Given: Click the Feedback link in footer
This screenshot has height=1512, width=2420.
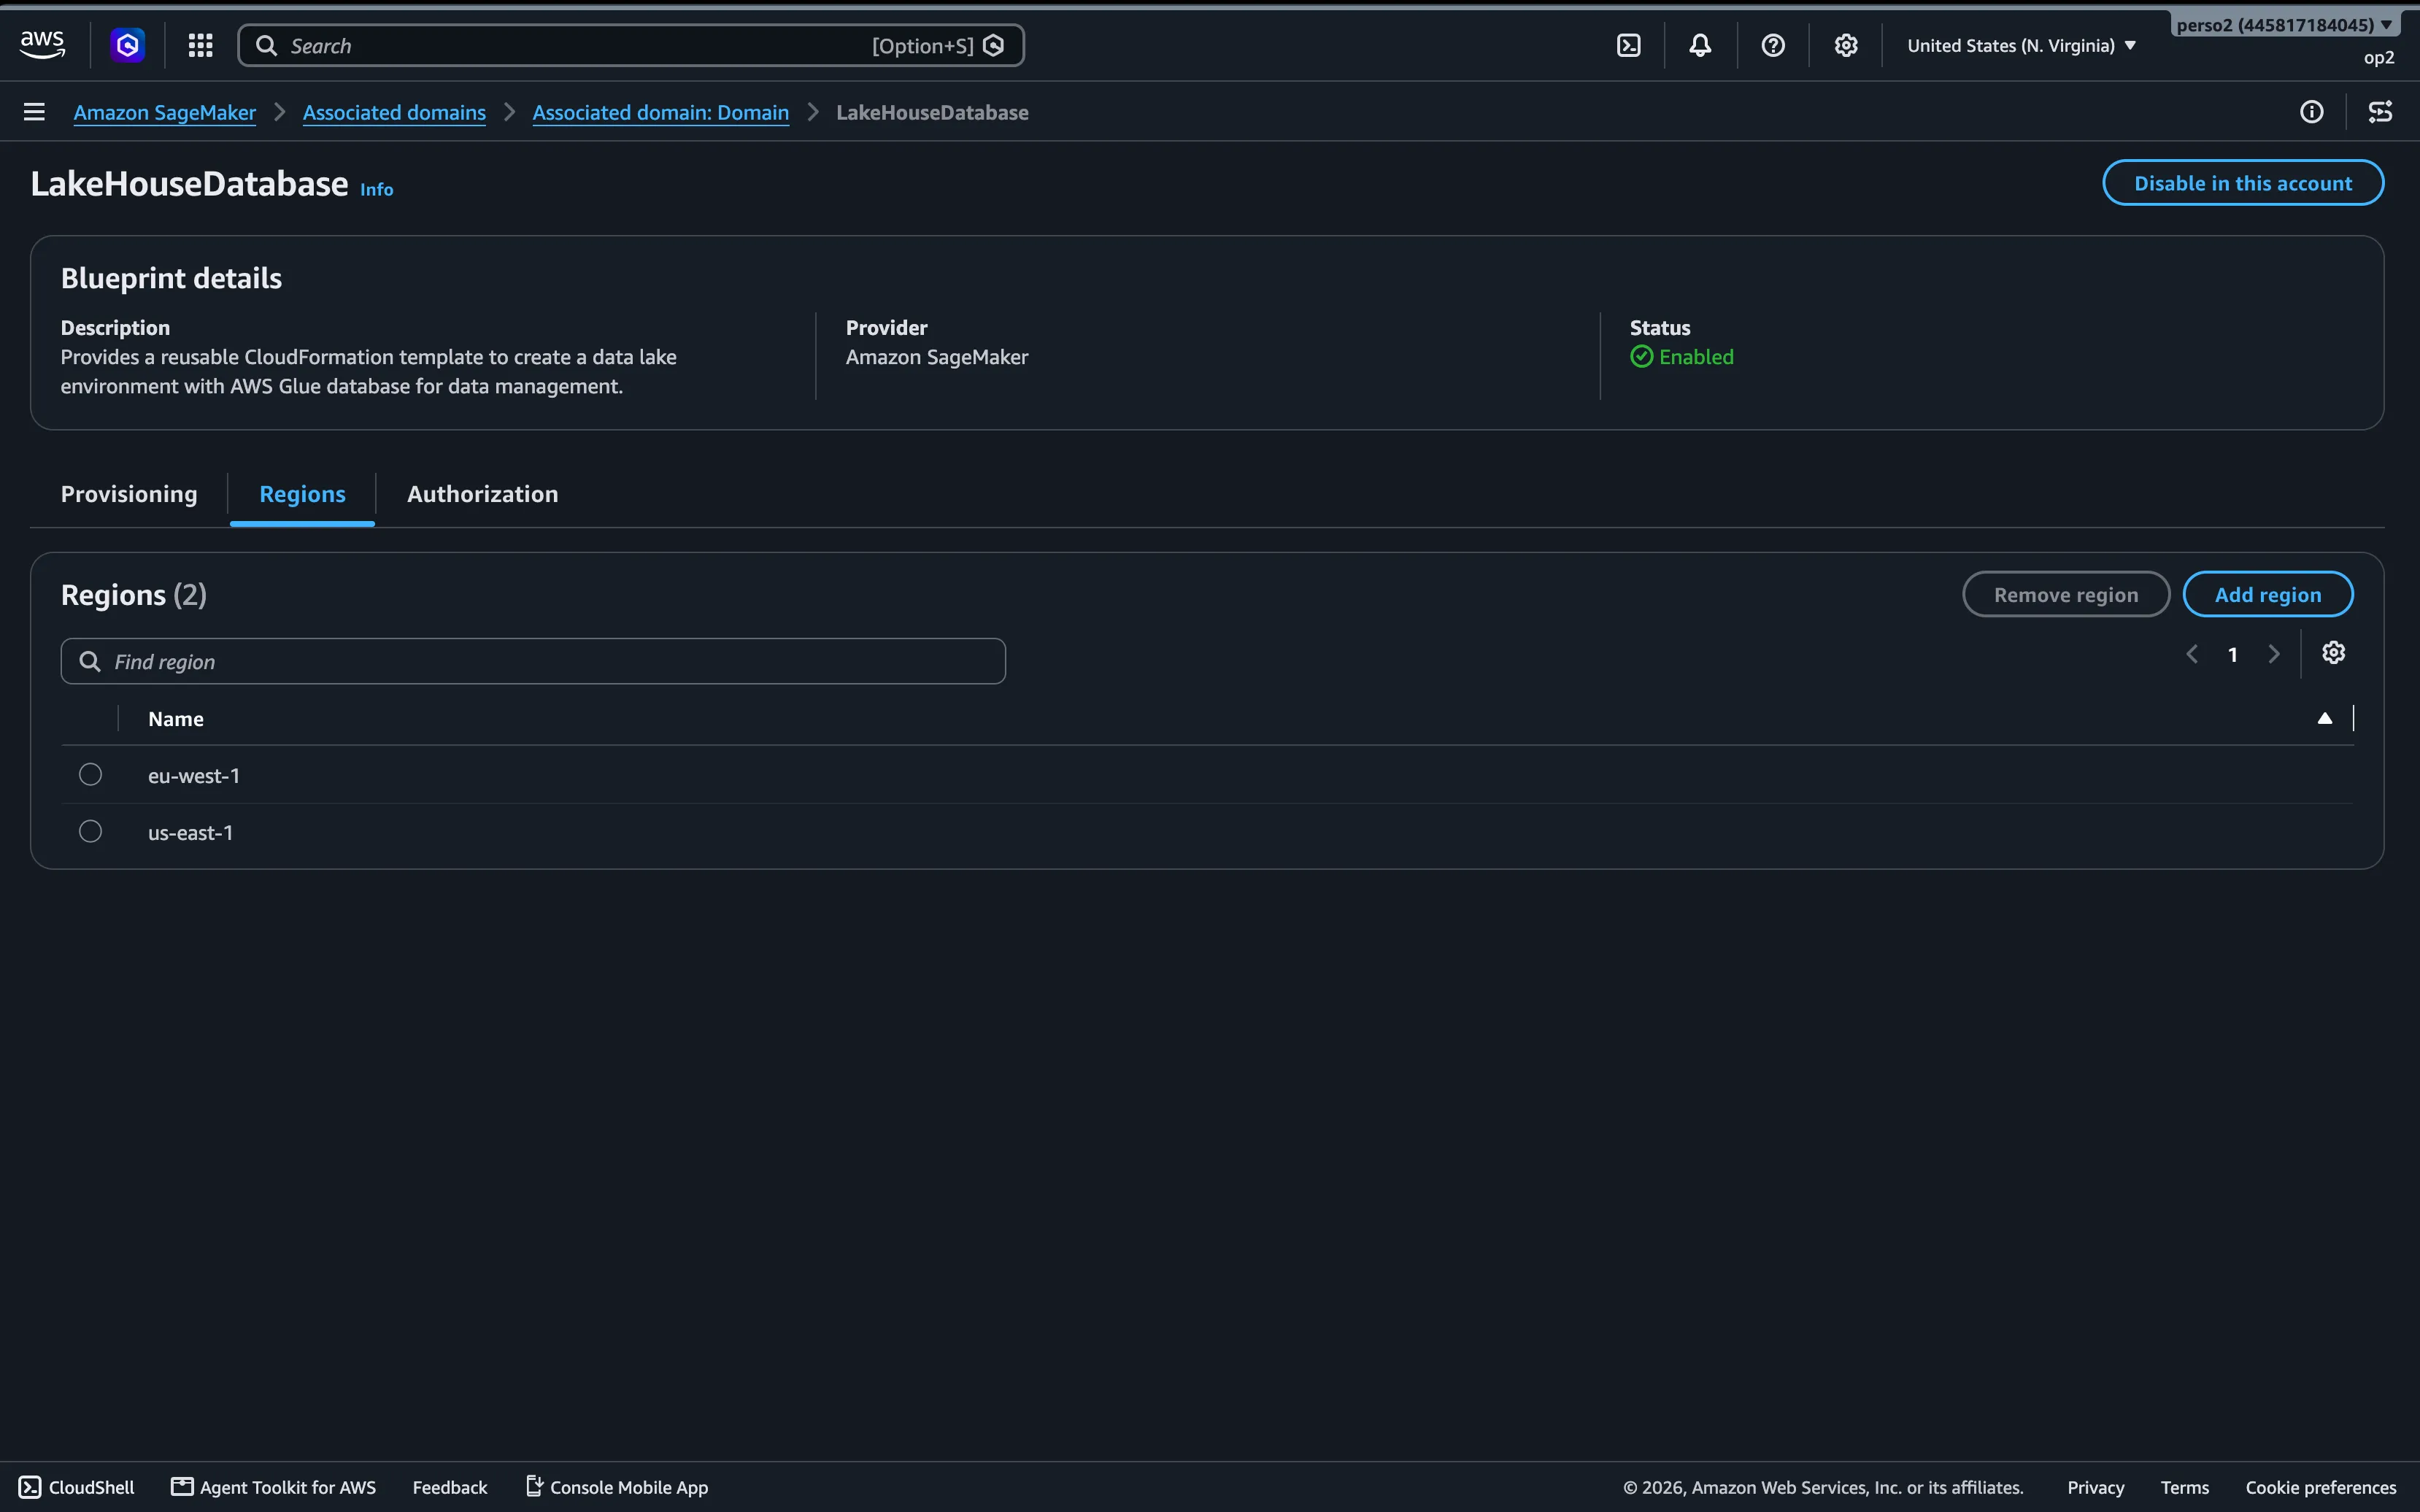Looking at the screenshot, I should tap(450, 1487).
